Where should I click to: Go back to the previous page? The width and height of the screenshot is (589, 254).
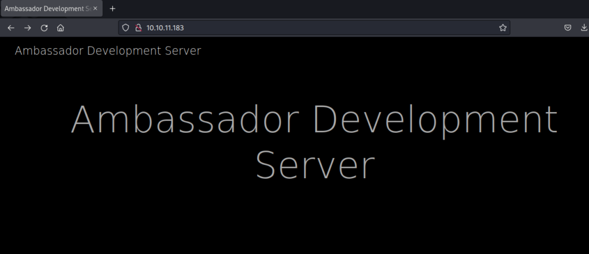click(x=11, y=28)
